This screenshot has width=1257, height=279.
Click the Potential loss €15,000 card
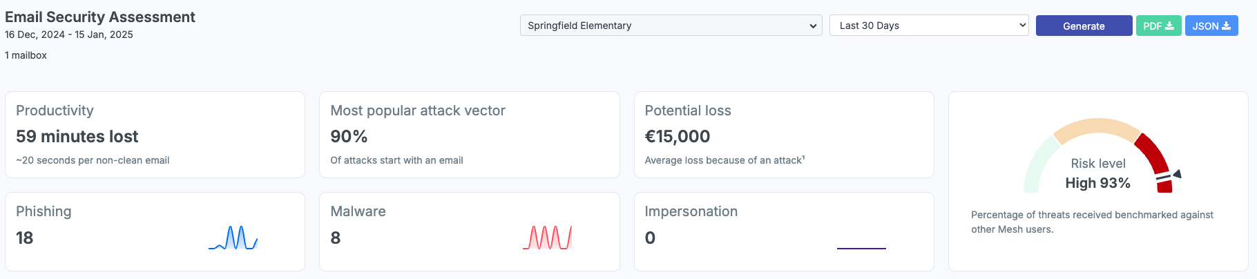click(783, 135)
